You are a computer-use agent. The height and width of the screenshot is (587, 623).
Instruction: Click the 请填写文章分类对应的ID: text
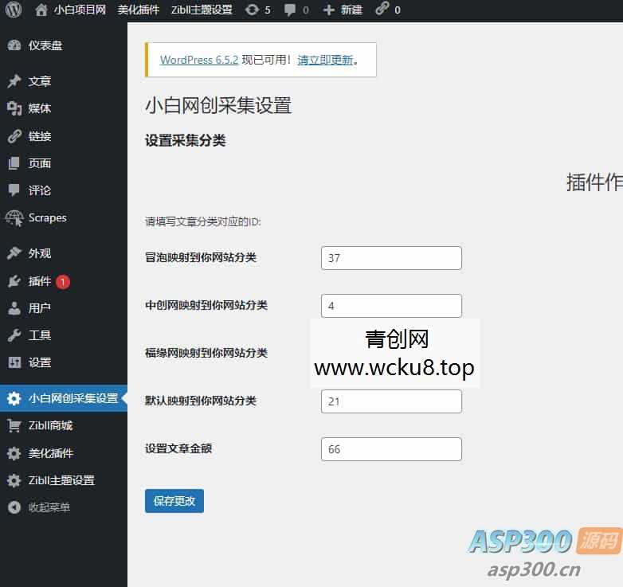(203, 221)
